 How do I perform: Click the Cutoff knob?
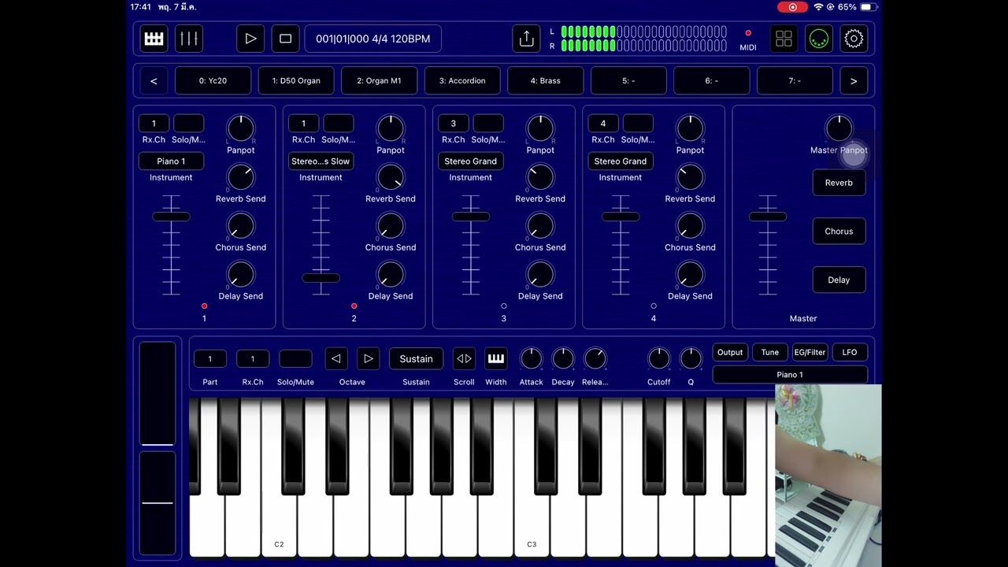[x=658, y=359]
